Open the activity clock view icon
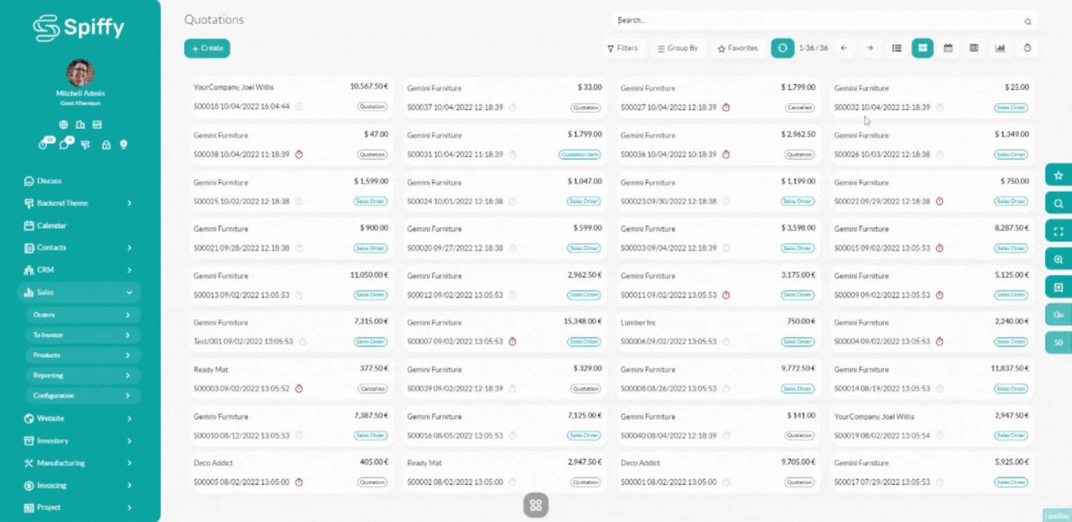Viewport: 1072px width, 522px height. coord(1027,48)
